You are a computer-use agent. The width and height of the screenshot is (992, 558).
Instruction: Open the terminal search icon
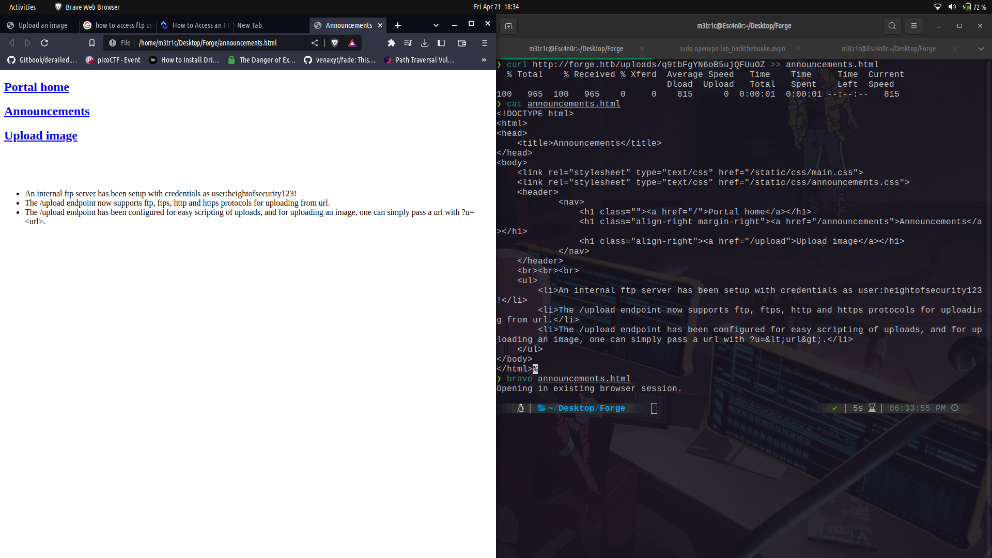click(x=892, y=25)
